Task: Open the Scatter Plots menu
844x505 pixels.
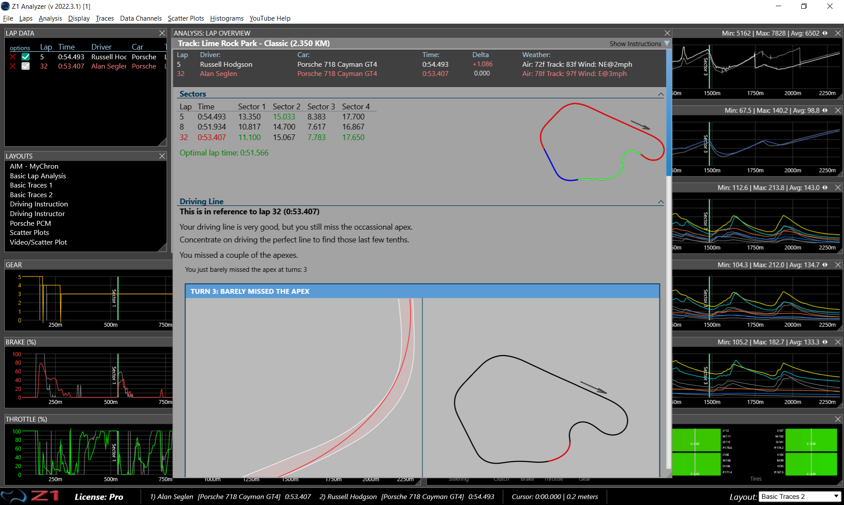Action: click(x=186, y=18)
